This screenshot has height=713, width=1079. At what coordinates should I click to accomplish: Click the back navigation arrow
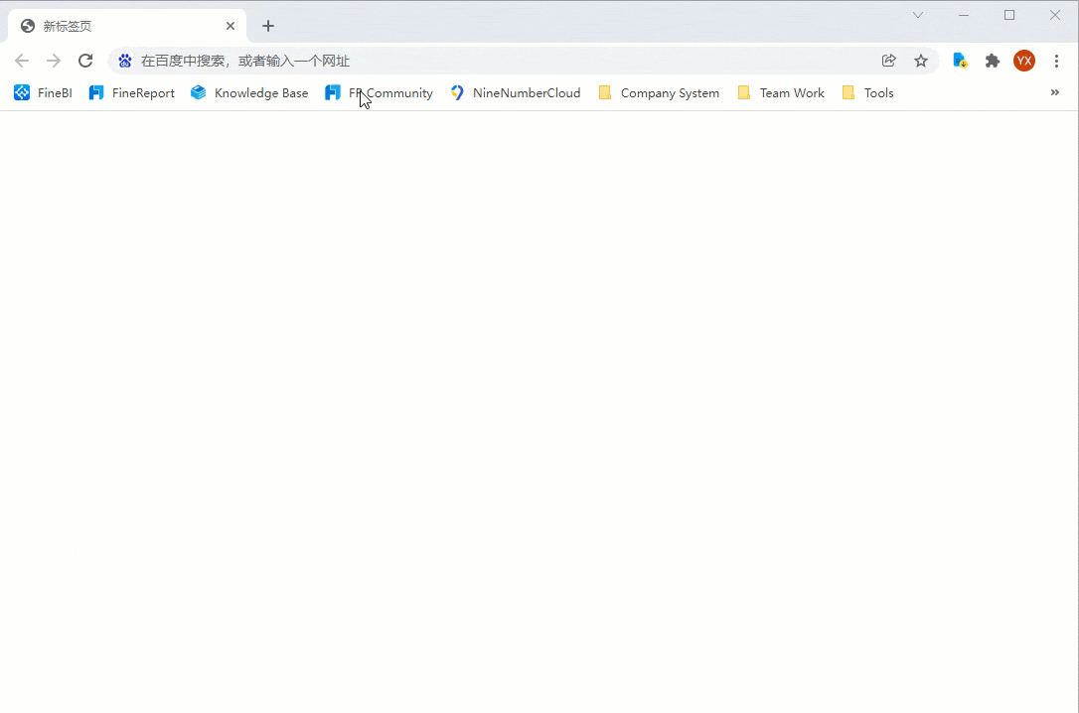pos(22,61)
